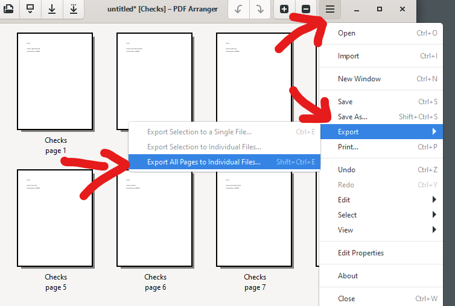Click Export Selection to Individual Files
The height and width of the screenshot is (306, 455).
point(224,147)
